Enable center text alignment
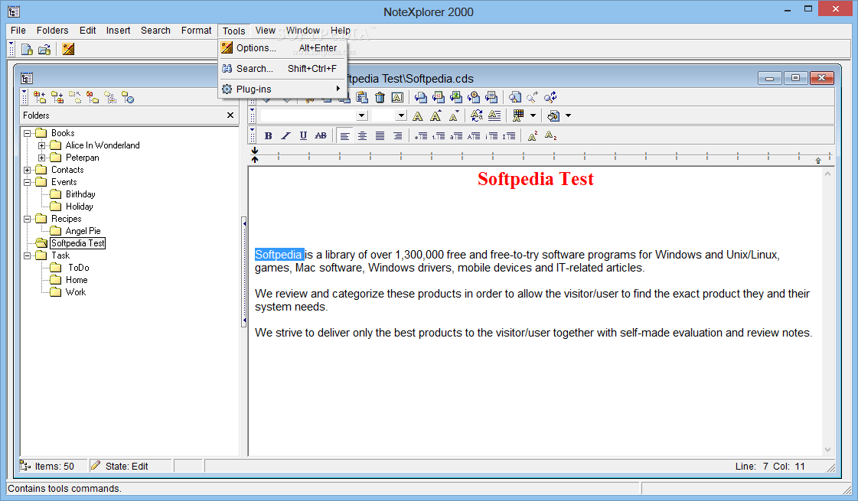 362,135
